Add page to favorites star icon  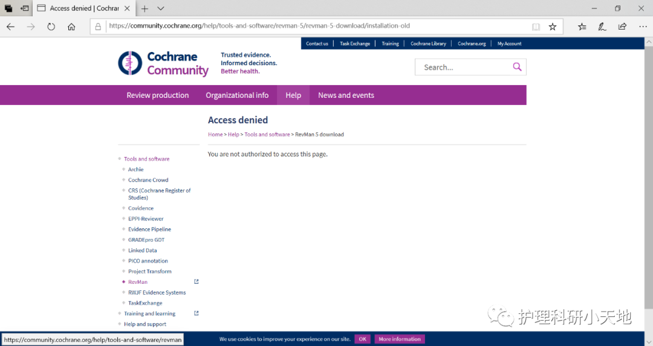pos(553,27)
